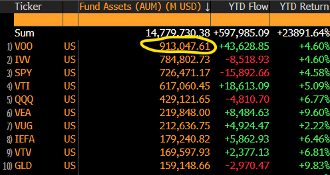Click VUG's fund assets value 212,636.75
The height and width of the screenshot is (175, 330).
coord(185,126)
